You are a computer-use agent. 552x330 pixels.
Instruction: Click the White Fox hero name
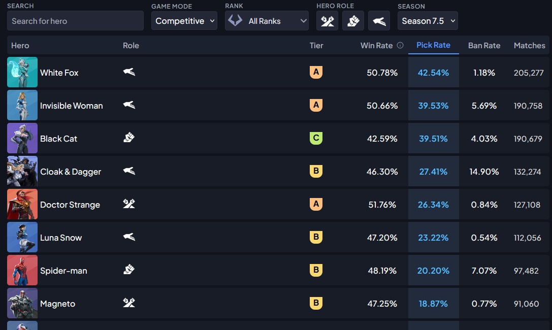coord(59,73)
